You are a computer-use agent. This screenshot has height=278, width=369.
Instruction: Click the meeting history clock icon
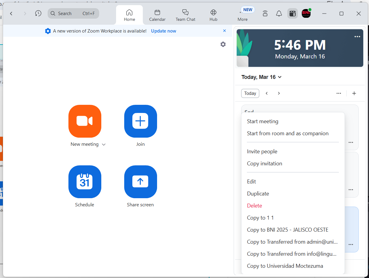38,13
